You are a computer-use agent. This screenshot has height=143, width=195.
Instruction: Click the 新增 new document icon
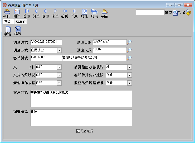tap(8, 29)
